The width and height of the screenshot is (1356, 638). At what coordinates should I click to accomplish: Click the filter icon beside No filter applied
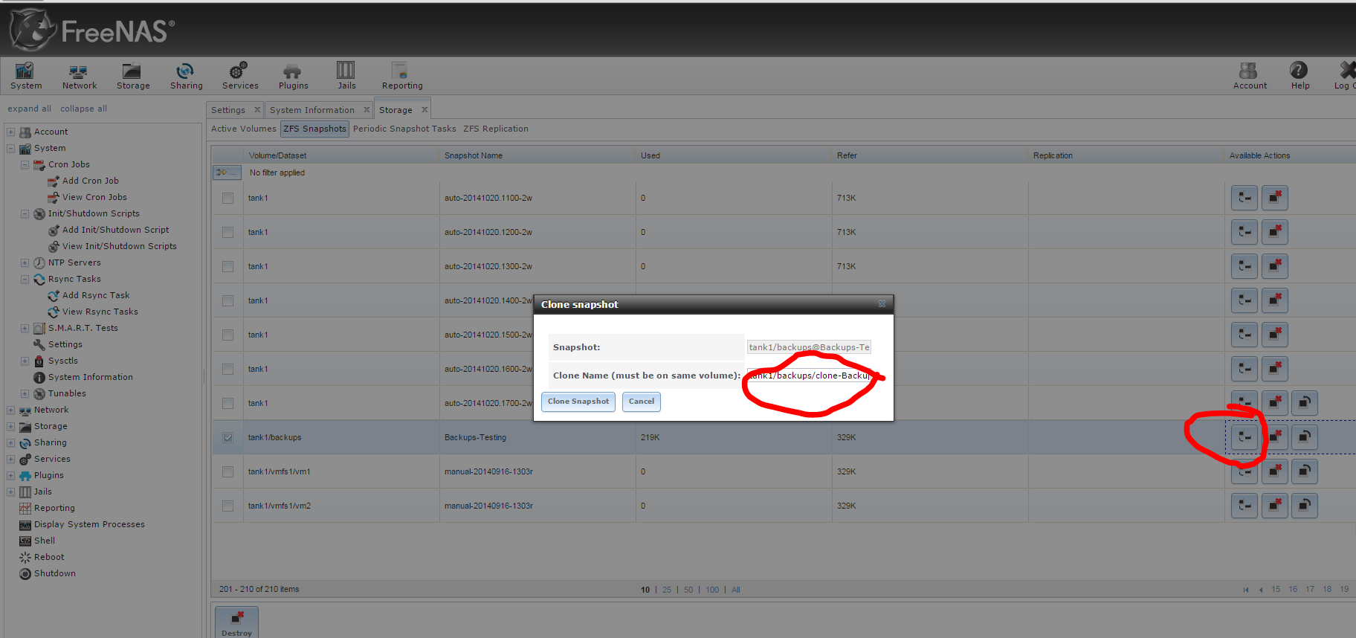[226, 173]
